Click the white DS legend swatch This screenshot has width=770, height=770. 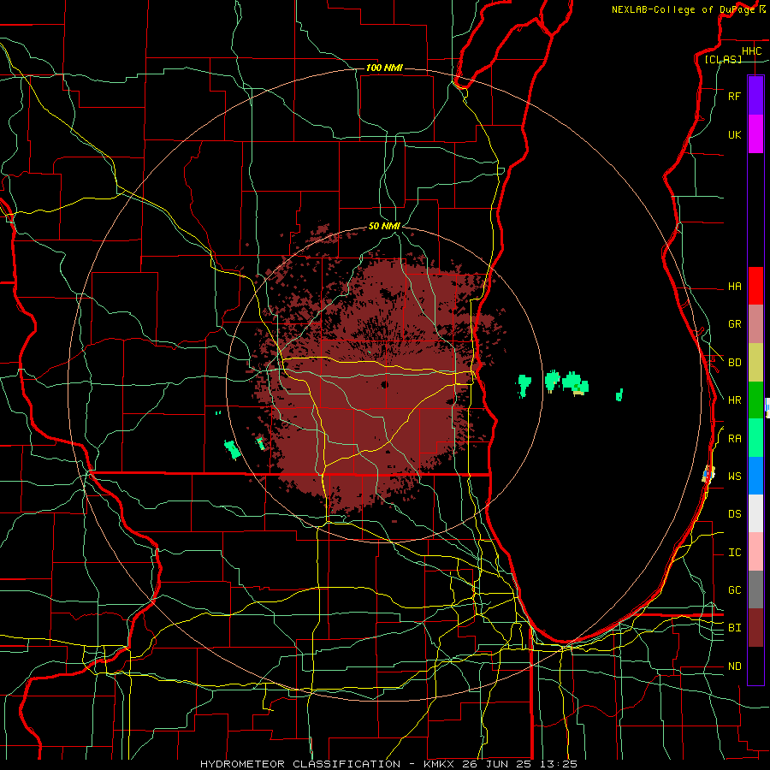click(x=755, y=513)
